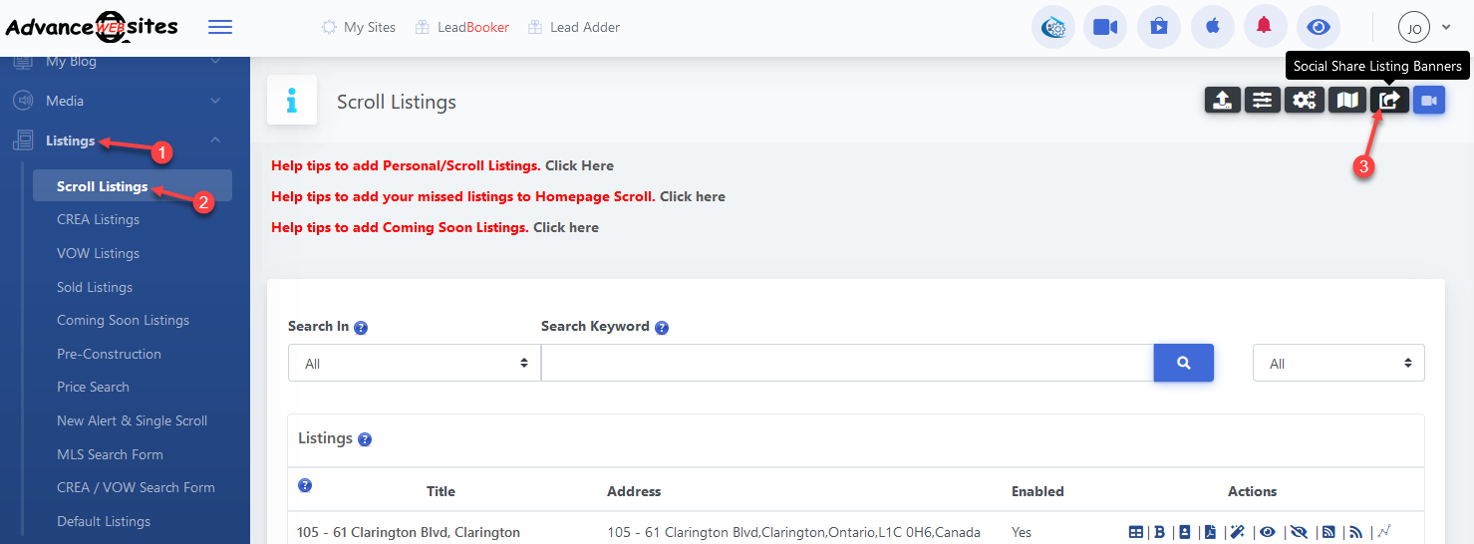Screen dimensions: 1474x544
Task: Click the red notification bell icon
Action: pyautogui.click(x=1265, y=27)
